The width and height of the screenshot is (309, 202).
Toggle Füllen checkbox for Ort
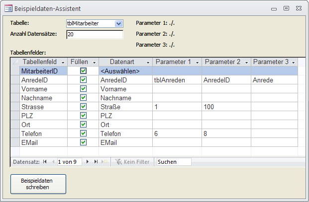pos(84,125)
